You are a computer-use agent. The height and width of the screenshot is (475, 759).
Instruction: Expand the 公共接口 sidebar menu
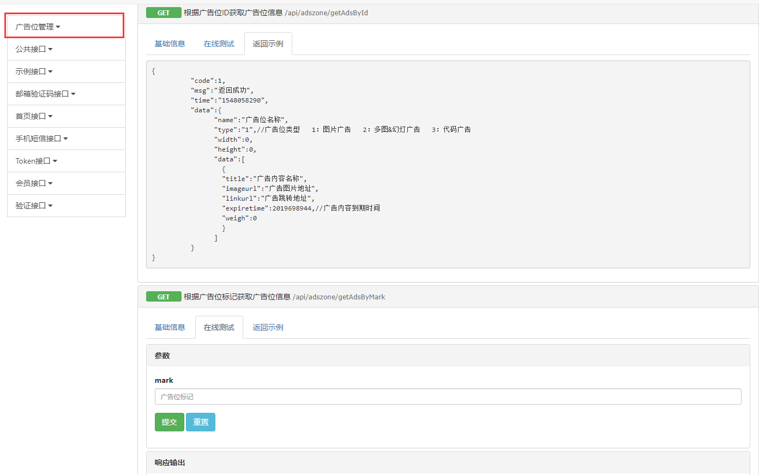click(67, 49)
